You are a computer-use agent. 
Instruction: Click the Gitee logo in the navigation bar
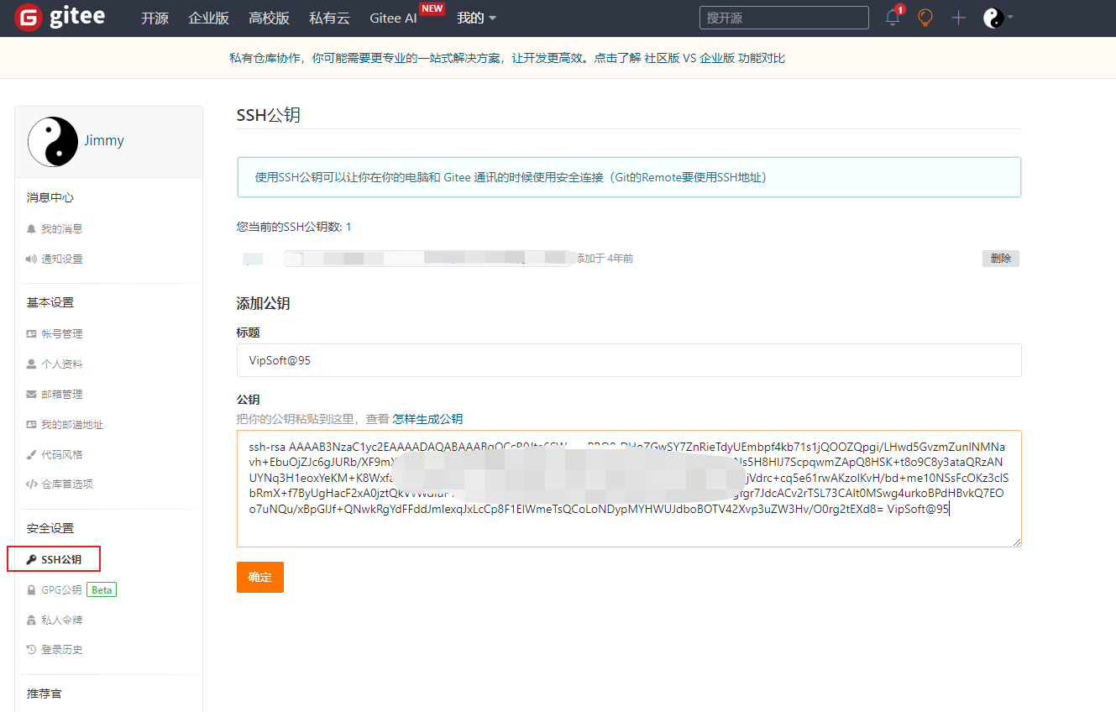click(x=59, y=17)
